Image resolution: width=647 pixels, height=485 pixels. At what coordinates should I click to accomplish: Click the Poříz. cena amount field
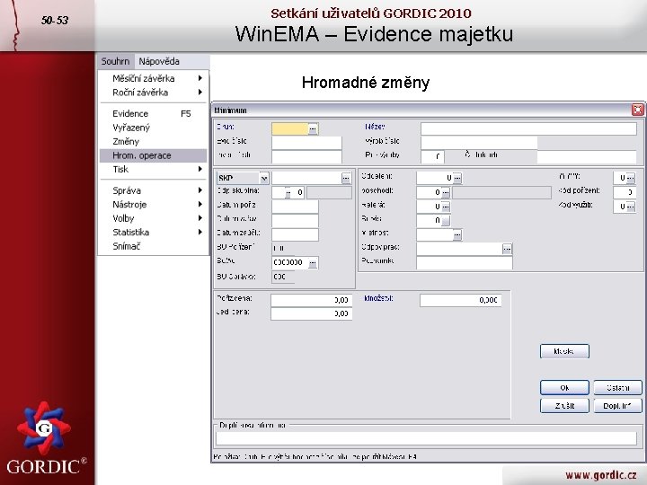point(312,300)
